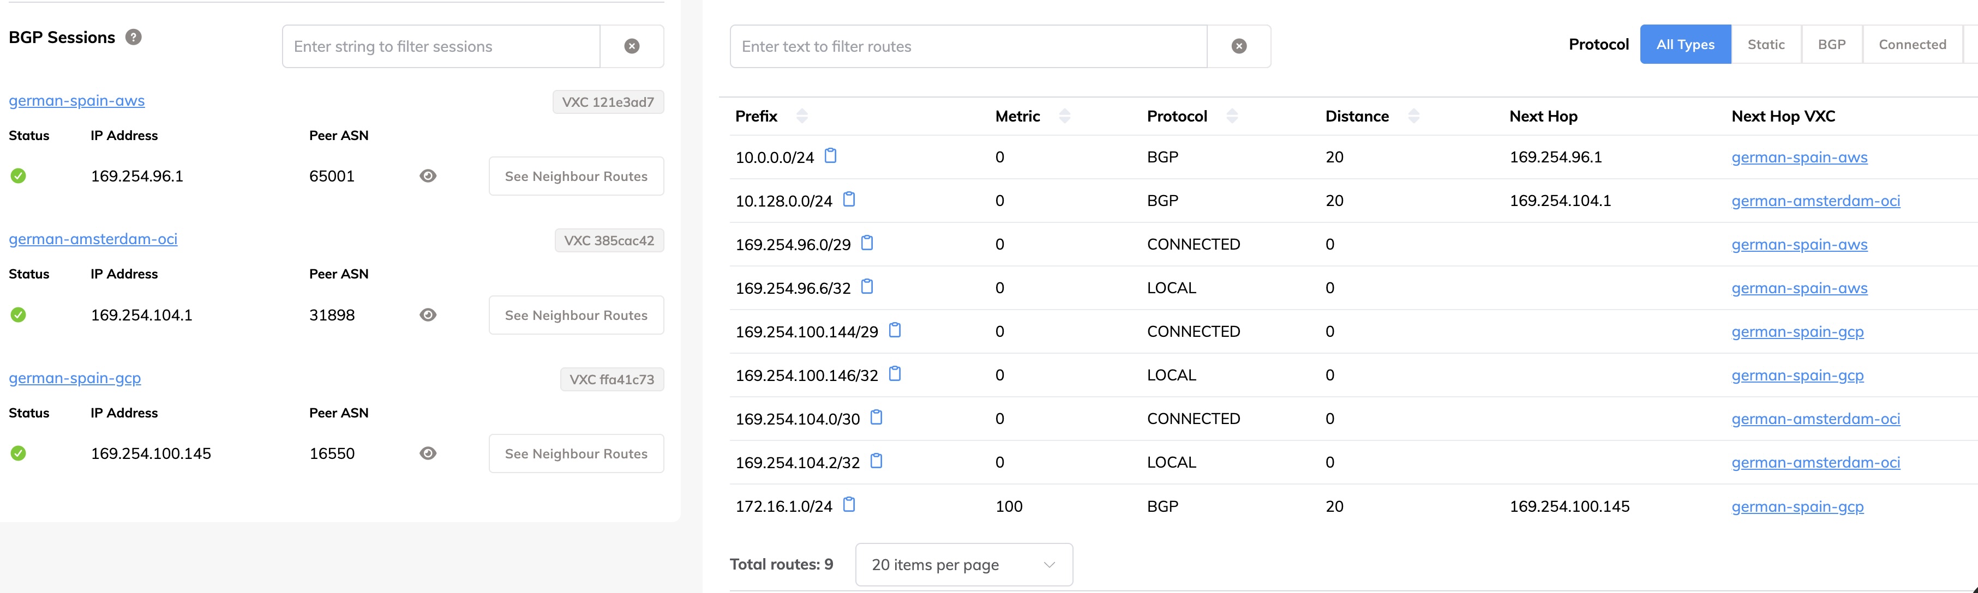Image resolution: width=1978 pixels, height=593 pixels.
Task: Select the All Types protocol filter
Action: pyautogui.click(x=1686, y=44)
